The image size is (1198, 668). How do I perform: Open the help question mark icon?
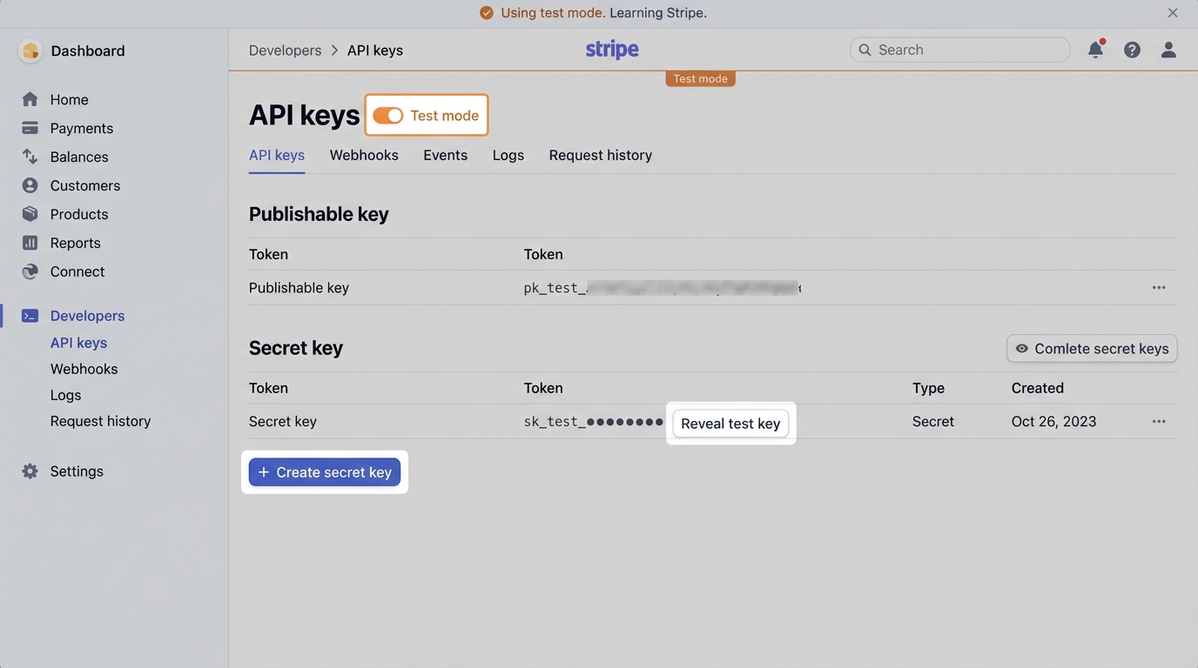pos(1132,50)
